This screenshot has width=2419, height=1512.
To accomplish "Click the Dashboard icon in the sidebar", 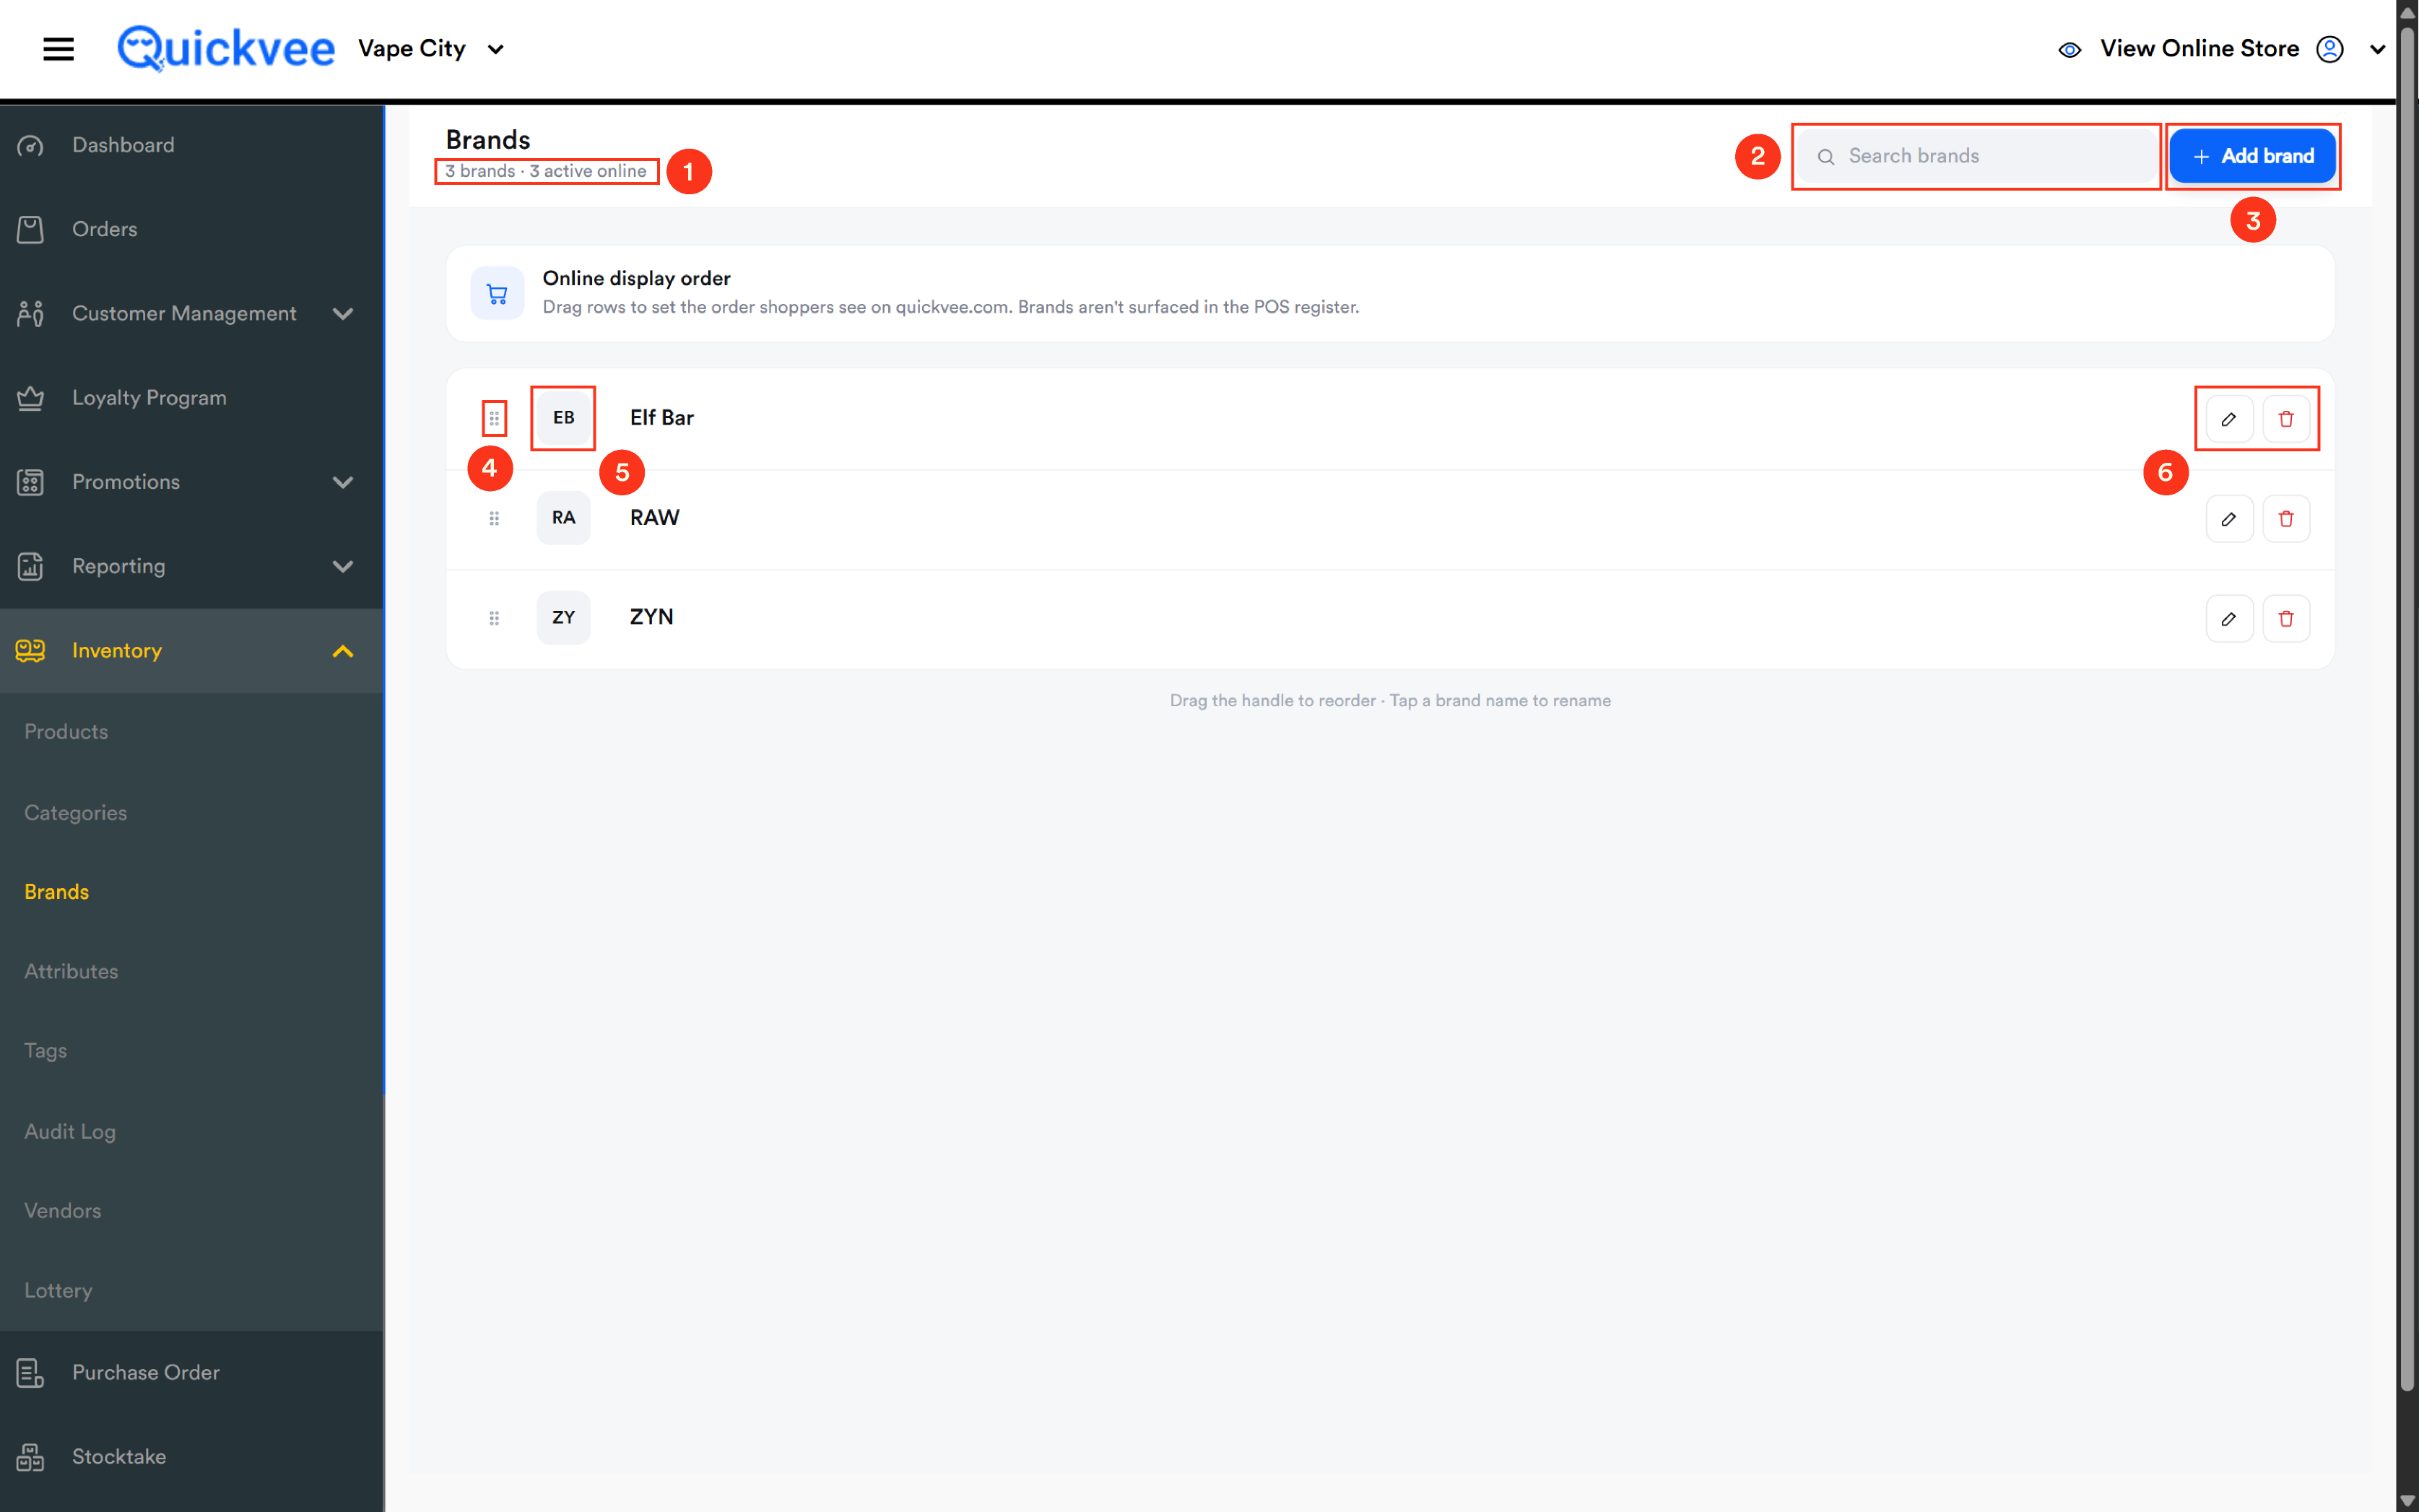I will pyautogui.click(x=31, y=145).
